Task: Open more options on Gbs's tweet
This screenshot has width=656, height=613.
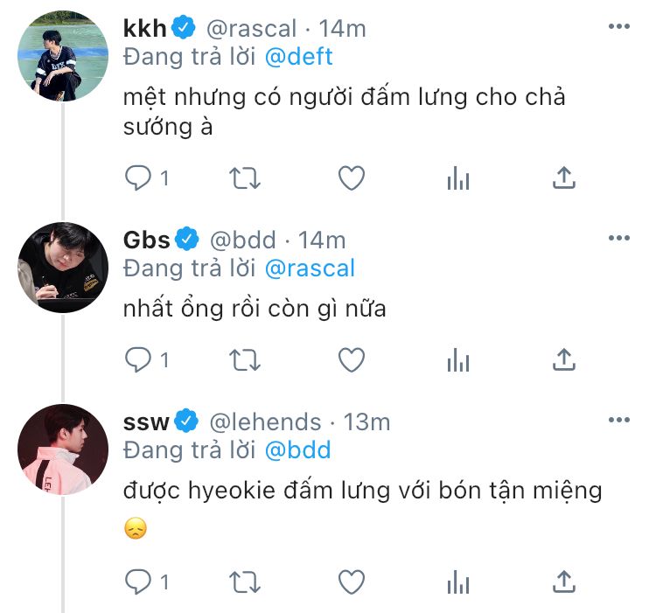Action: [618, 239]
